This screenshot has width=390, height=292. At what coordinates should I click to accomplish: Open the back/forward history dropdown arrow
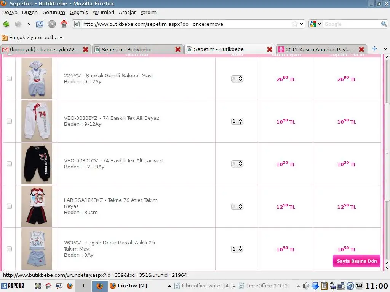(29, 24)
